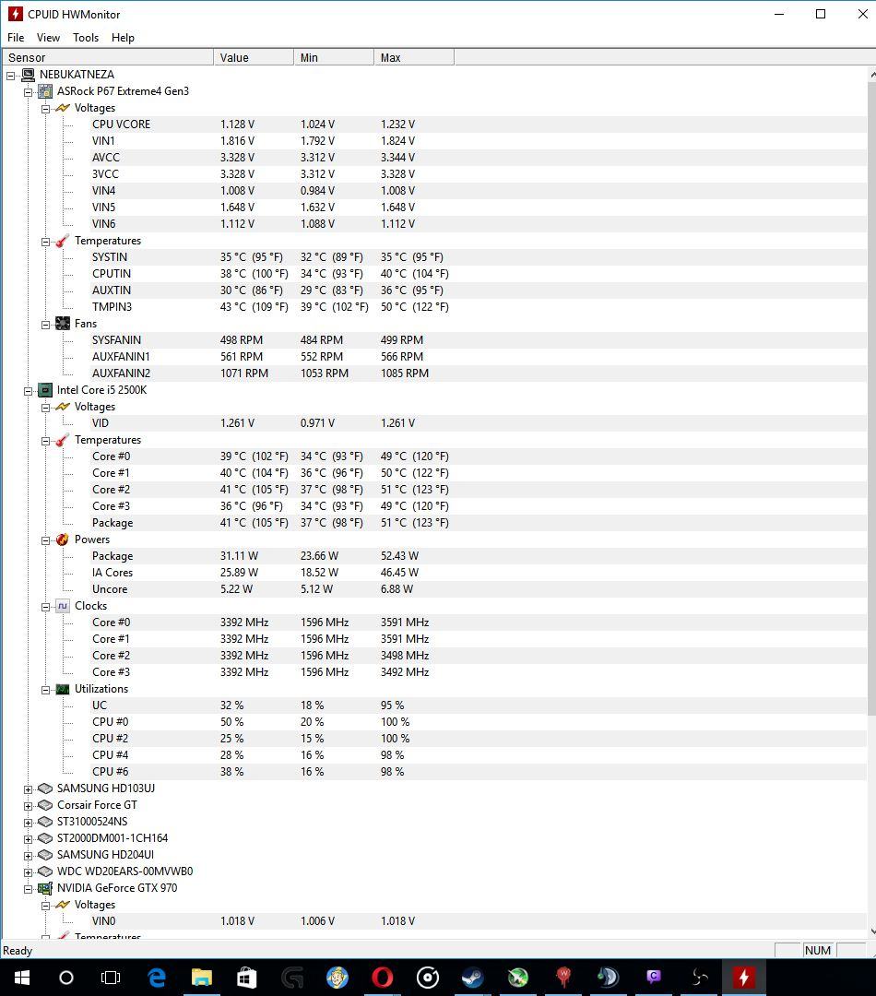876x996 pixels.
Task: Collapse the ASRock P67 Extreme4 Gen3 node
Action: [28, 92]
